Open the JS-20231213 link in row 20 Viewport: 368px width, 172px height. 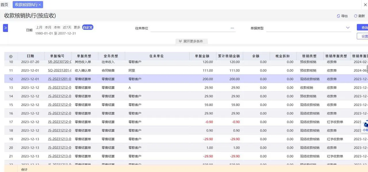[x=60, y=148]
